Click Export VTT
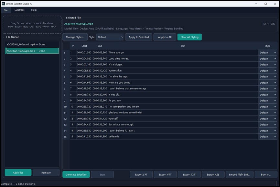 pos(165,174)
